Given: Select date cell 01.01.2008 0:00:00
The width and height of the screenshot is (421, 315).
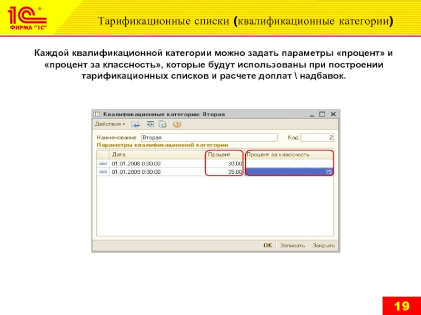Looking at the screenshot, I should 157,163.
